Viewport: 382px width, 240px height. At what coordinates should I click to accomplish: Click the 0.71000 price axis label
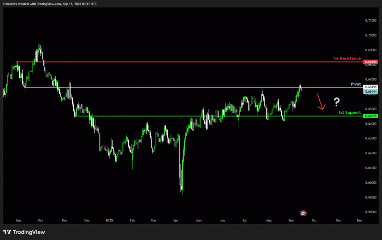coord(371,20)
